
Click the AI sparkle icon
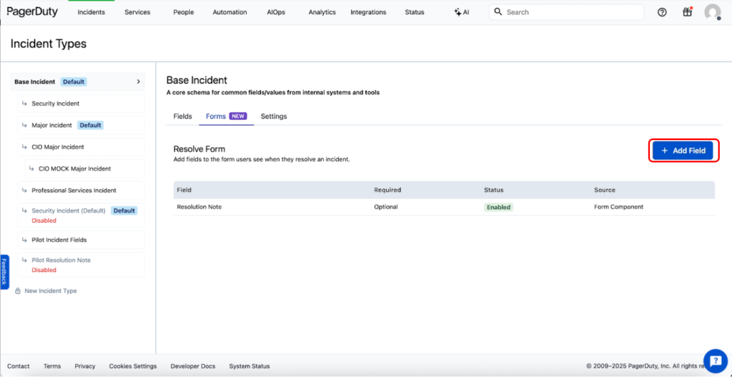pos(457,12)
